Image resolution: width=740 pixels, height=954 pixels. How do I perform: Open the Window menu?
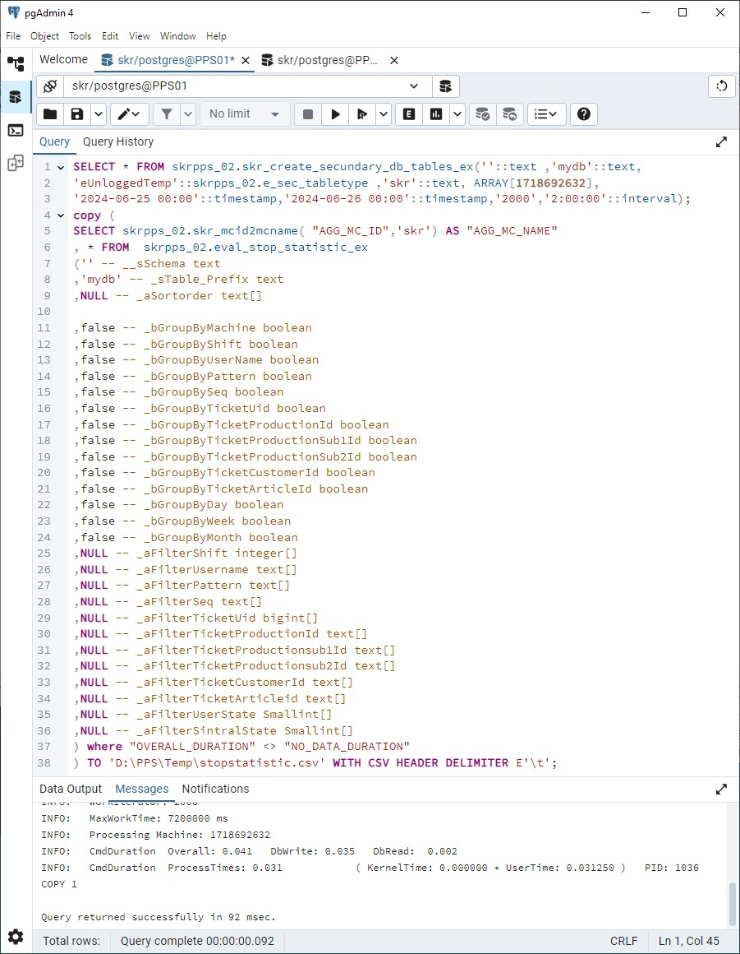tap(178, 36)
